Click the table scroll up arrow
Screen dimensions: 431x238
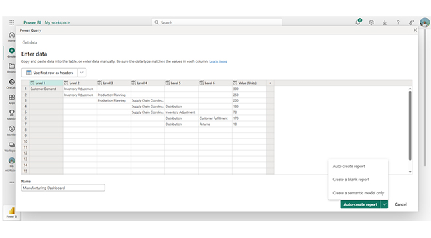click(410, 89)
